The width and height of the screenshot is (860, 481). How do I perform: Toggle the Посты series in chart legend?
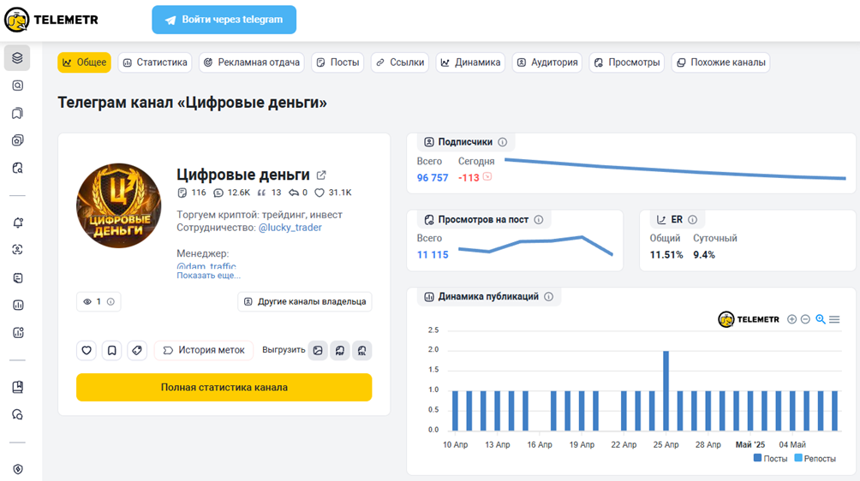coord(770,459)
